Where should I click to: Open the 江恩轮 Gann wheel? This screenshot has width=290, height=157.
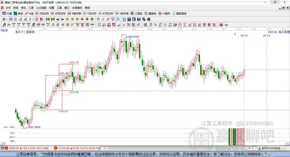[136, 14]
